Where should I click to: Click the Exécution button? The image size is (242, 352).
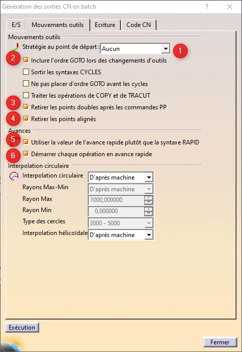[22, 328]
